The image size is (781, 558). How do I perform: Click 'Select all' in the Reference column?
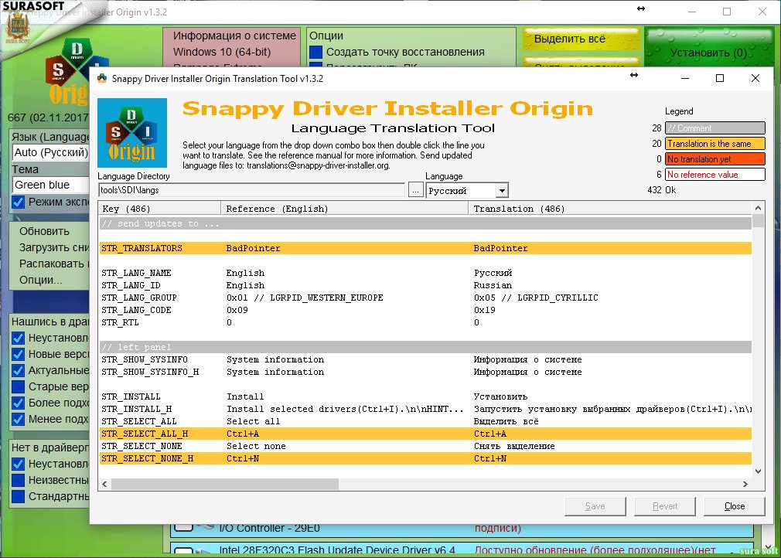pos(253,422)
